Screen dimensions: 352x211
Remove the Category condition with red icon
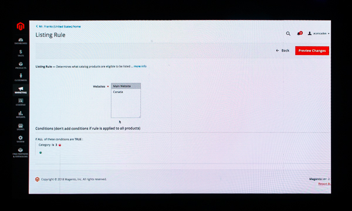tap(60, 145)
